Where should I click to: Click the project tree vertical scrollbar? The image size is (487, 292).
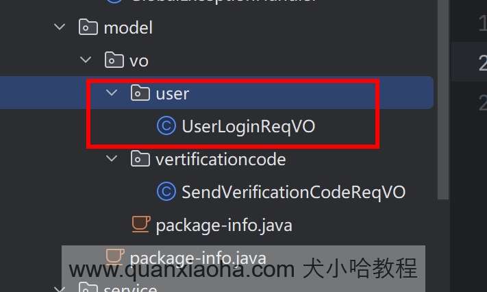[x=443, y=99]
